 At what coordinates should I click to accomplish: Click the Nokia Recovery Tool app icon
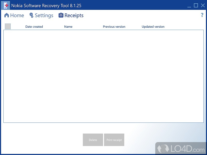tap(5, 5)
